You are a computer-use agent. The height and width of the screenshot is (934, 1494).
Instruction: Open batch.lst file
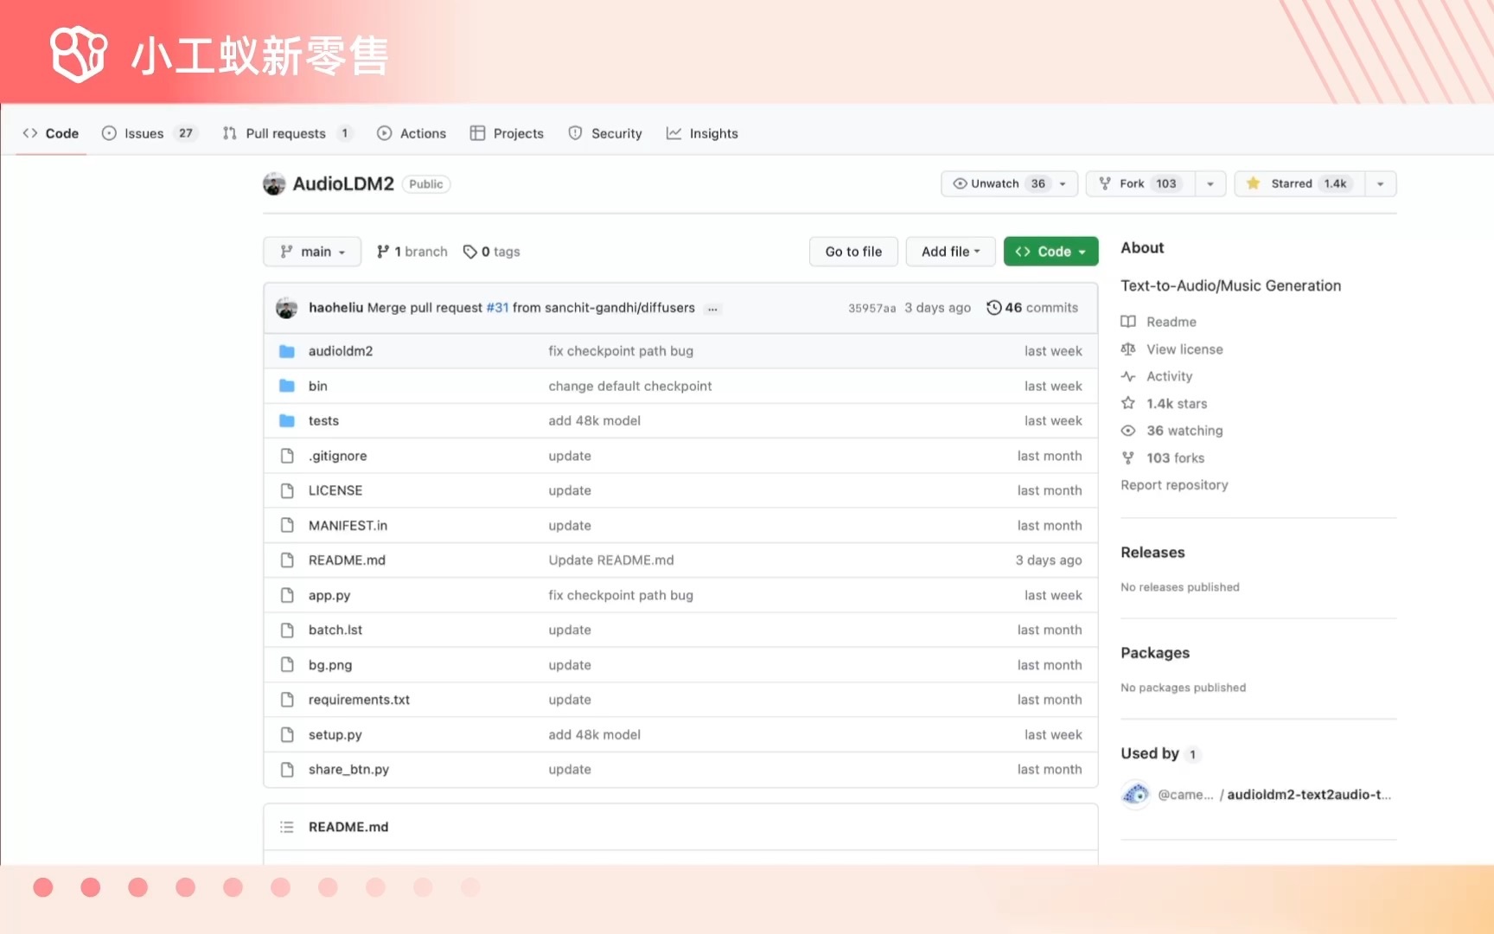335,630
